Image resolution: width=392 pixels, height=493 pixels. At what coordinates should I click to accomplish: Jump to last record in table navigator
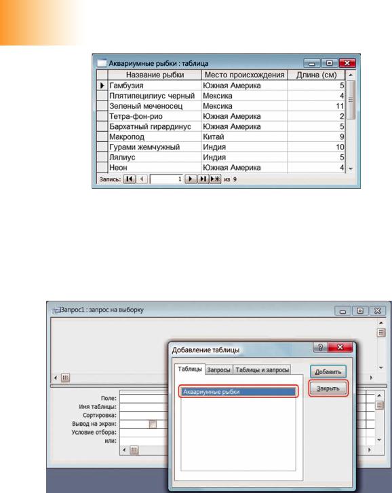203,179
